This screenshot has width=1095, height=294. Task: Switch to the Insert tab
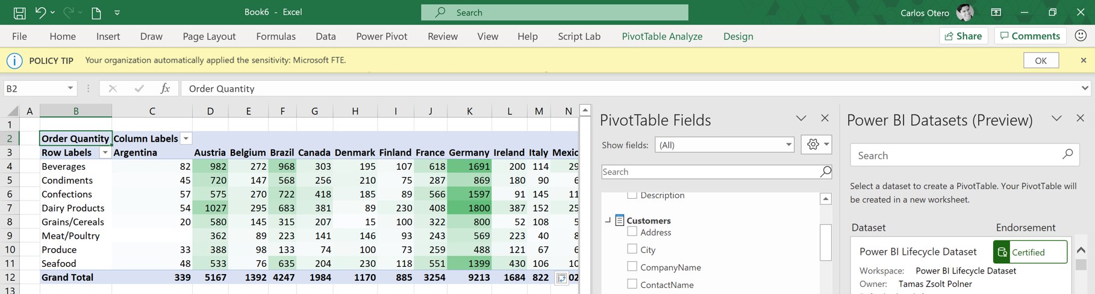(x=108, y=36)
